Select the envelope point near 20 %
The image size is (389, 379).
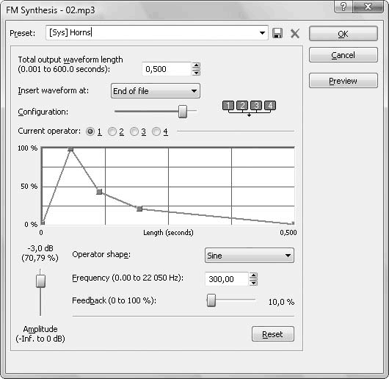139,209
